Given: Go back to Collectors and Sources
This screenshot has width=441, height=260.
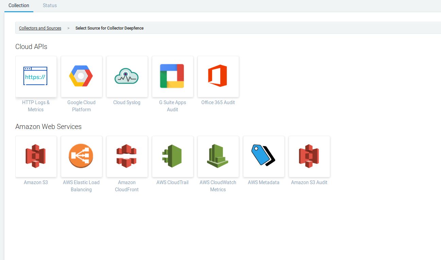Looking at the screenshot, I should pyautogui.click(x=40, y=28).
